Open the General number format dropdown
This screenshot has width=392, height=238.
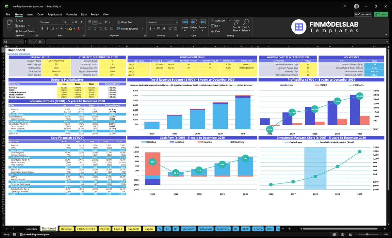[x=176, y=22]
